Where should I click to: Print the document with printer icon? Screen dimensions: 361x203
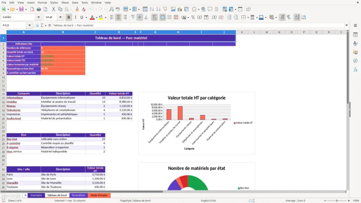(x=39, y=9)
